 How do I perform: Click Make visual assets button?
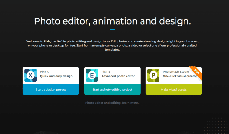tap(174, 89)
